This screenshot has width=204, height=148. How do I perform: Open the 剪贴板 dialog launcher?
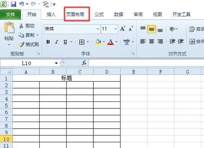(x=38, y=53)
